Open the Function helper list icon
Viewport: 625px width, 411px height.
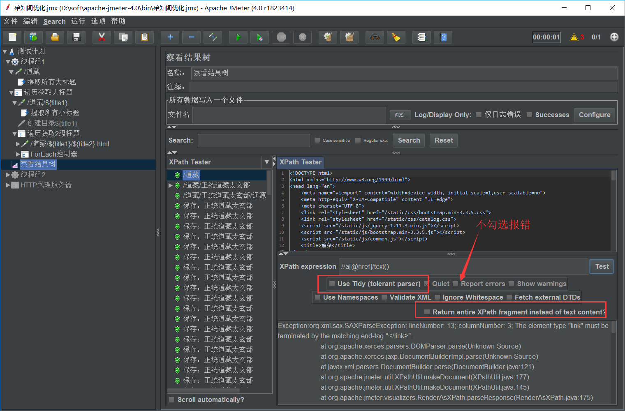click(x=422, y=37)
